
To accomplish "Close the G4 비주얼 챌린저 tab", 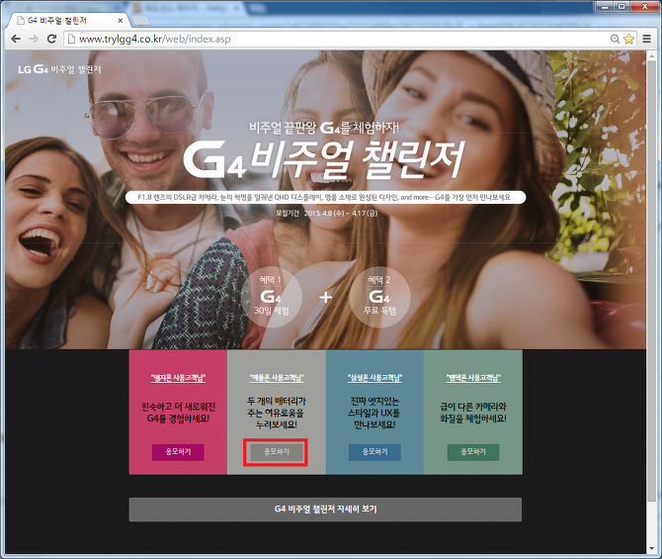I will pos(121,21).
